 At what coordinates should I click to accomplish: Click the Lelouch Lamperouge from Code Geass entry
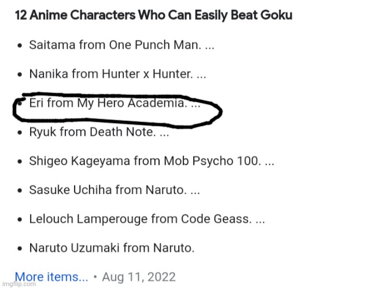(x=147, y=219)
